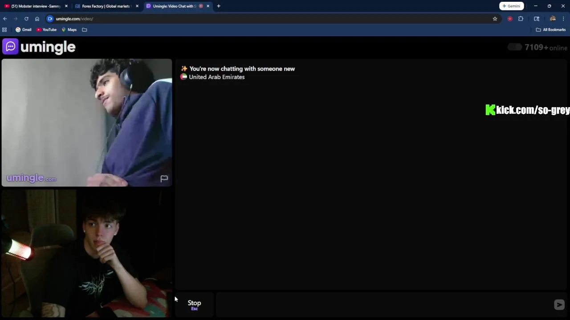Image resolution: width=570 pixels, height=320 pixels.
Task: Focus the chat message input field
Action: pos(383,304)
